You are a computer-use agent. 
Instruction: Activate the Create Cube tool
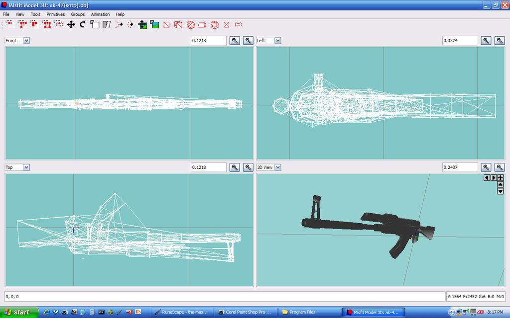tap(178, 24)
